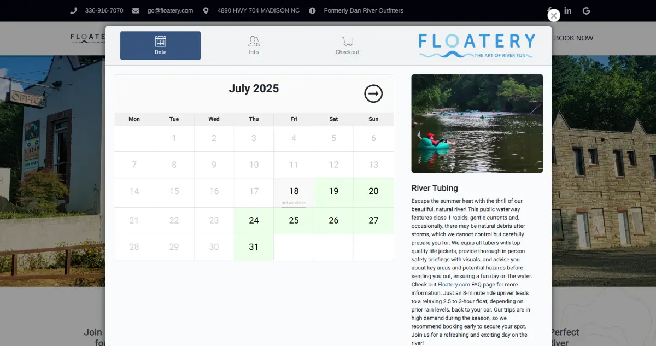Select Sunday July 27

(373, 221)
